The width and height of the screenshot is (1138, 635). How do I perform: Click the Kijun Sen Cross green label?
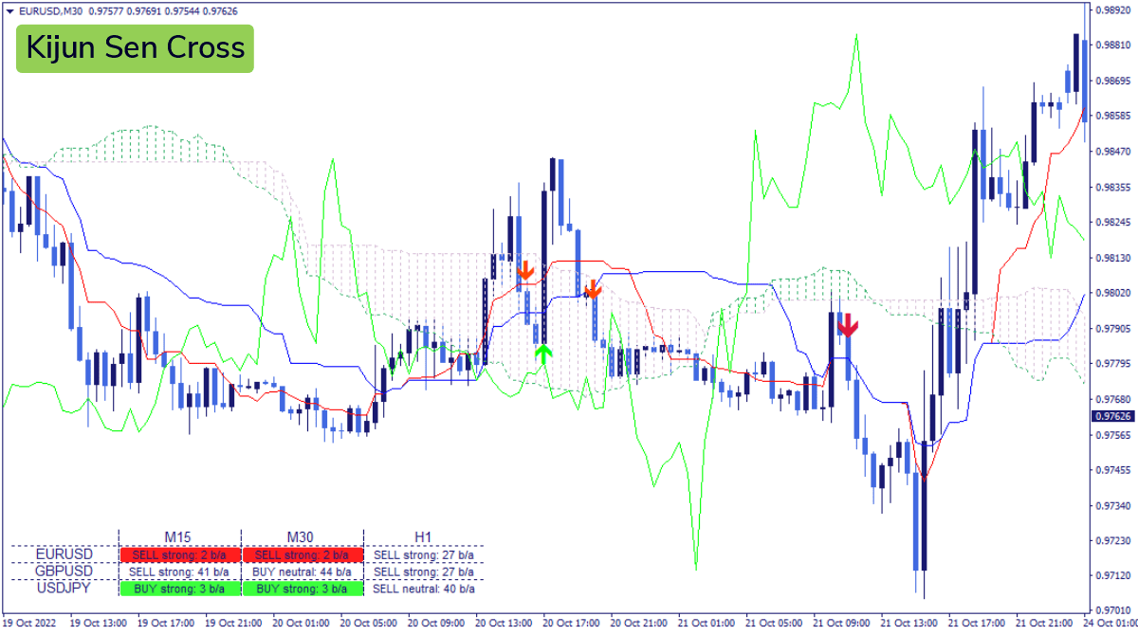pos(135,48)
